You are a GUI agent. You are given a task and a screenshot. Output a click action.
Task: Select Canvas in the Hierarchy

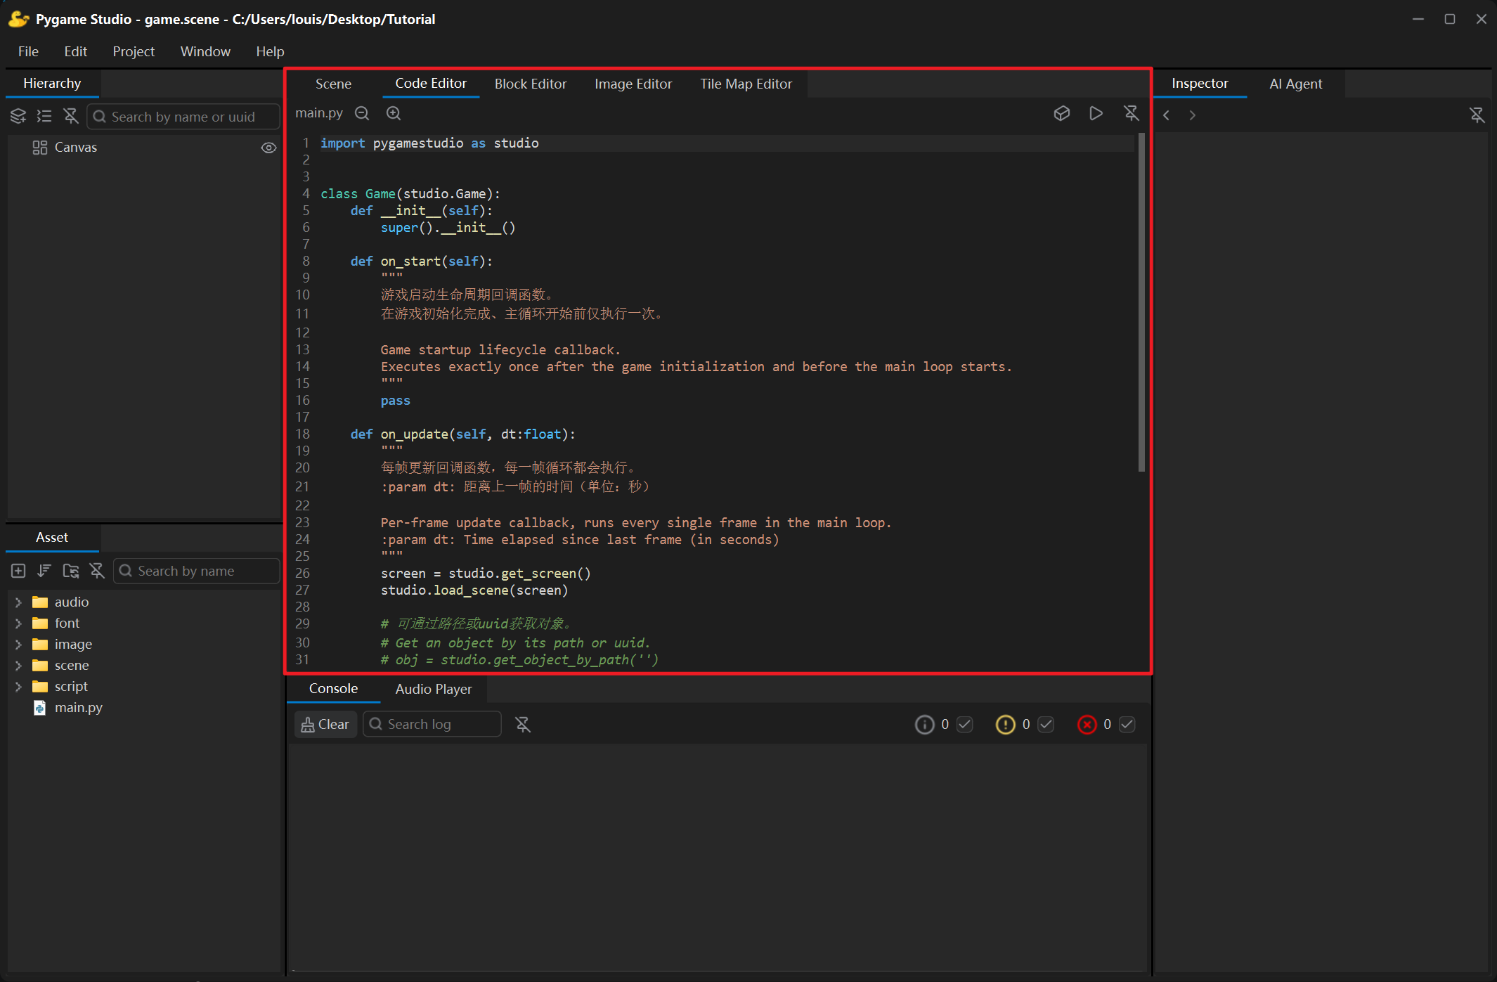(76, 147)
